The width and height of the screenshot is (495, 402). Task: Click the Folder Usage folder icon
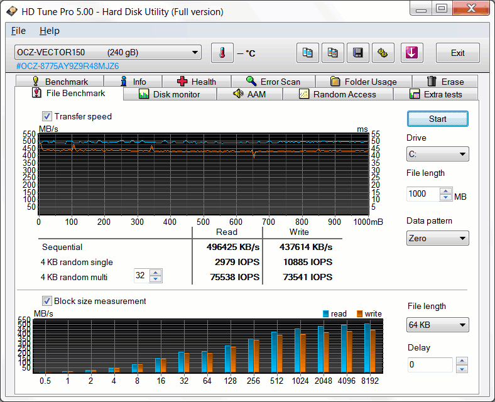[335, 82]
